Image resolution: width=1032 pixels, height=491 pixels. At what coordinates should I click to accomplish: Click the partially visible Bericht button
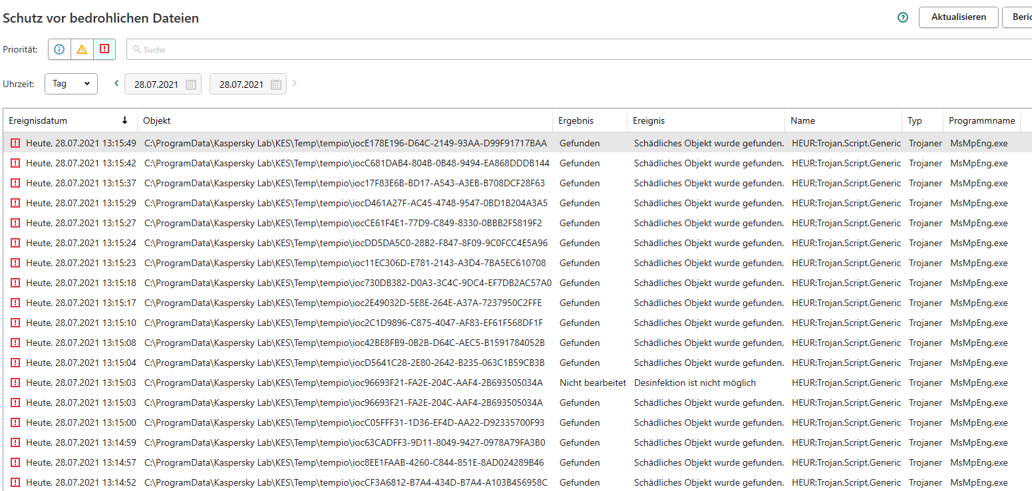[1018, 17]
